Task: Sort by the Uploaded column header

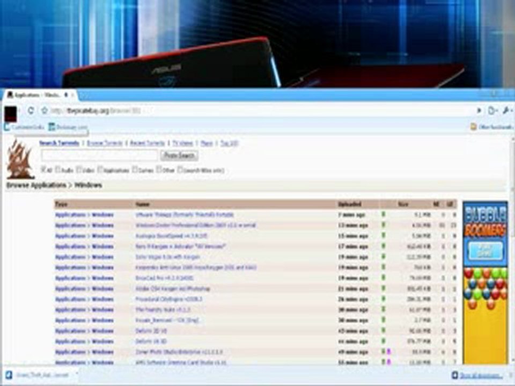Action: pyautogui.click(x=349, y=204)
